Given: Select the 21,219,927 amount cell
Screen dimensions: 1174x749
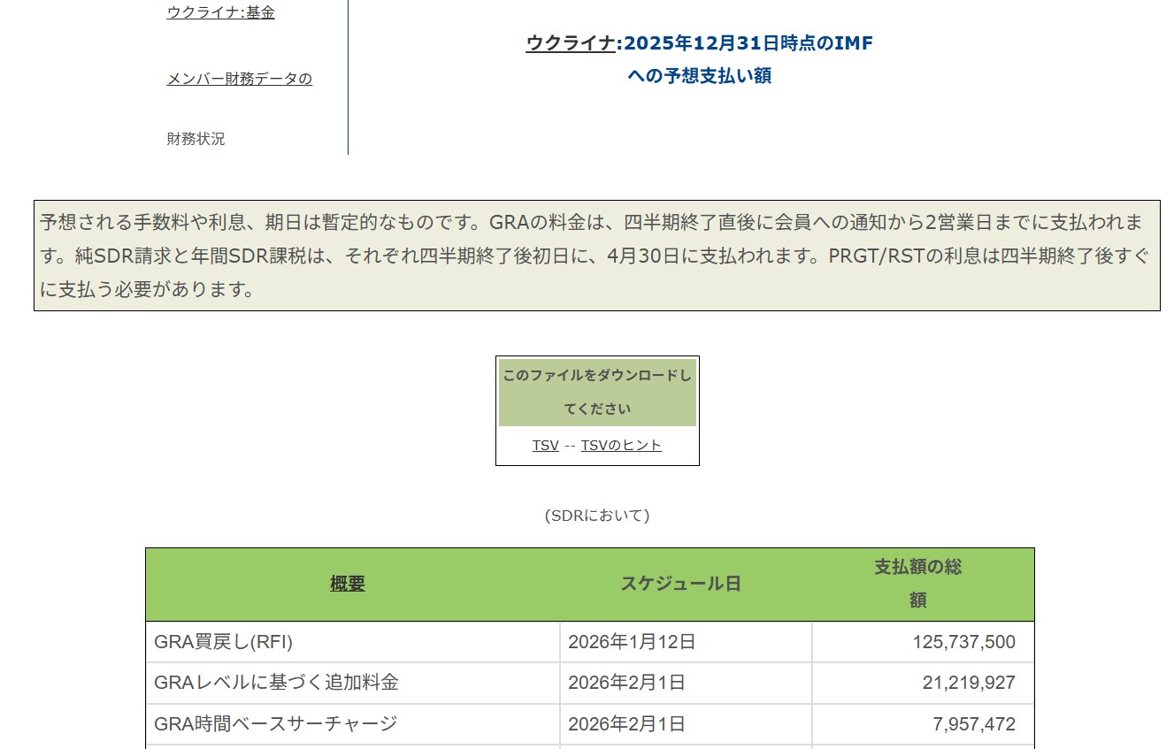Looking at the screenshot, I should coord(969,683).
